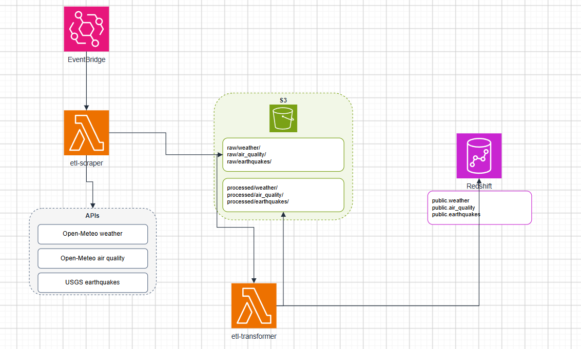Image resolution: width=581 pixels, height=349 pixels.
Task: Select the Open-Meteo air quality box
Action: pos(92,258)
